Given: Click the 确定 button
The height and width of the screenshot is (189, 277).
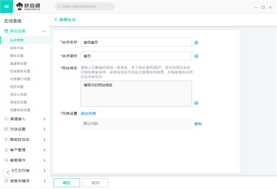Looking at the screenshot, I should click(67, 183).
